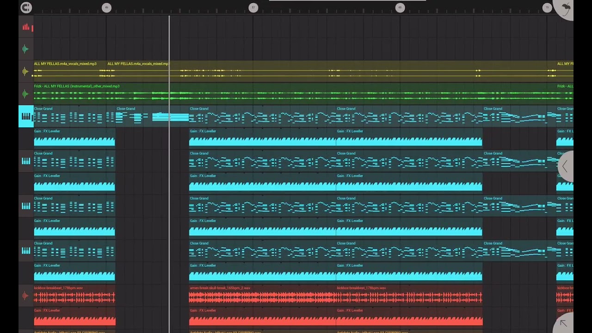Select the fourth Close Grand piano track icon
592x333 pixels.
(x=26, y=251)
